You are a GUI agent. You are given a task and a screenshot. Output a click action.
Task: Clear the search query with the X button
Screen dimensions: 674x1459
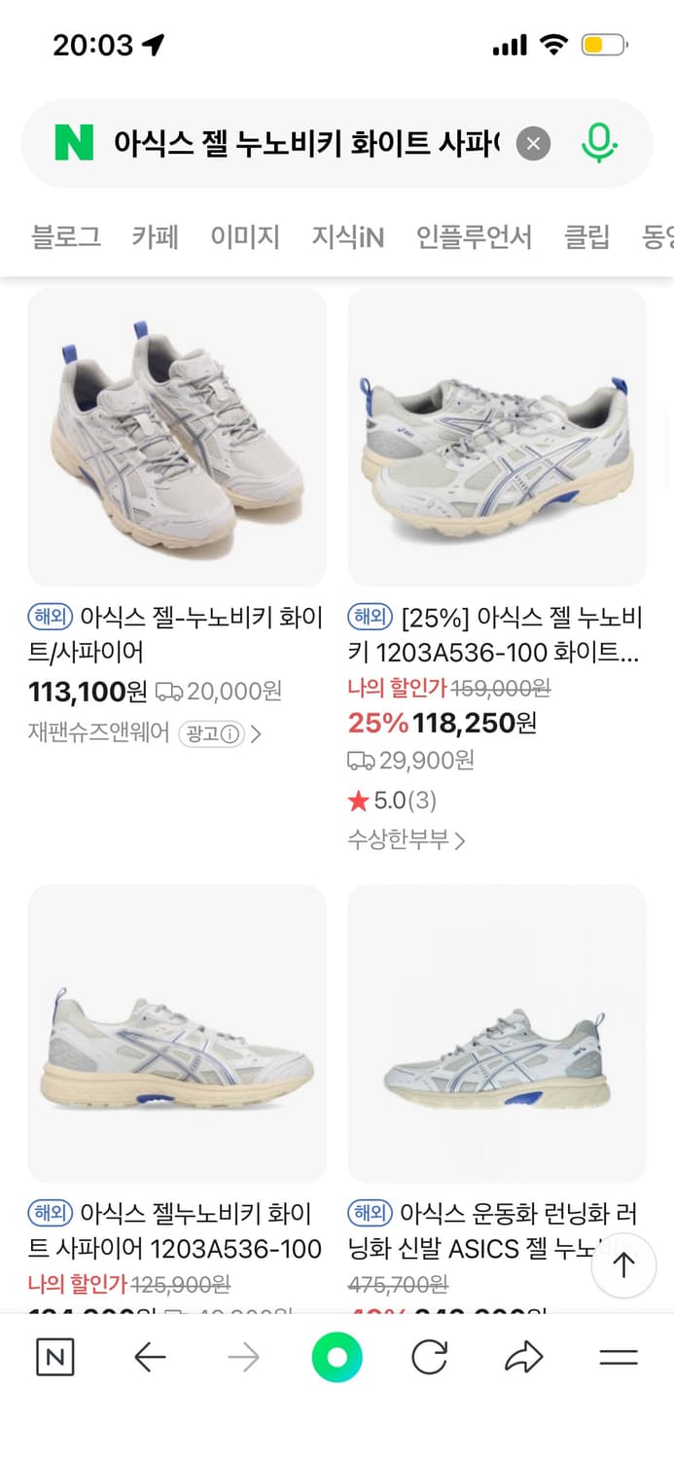(533, 141)
